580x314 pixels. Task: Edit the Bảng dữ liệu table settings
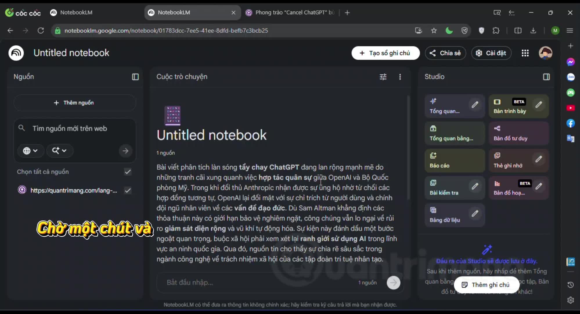point(475,213)
